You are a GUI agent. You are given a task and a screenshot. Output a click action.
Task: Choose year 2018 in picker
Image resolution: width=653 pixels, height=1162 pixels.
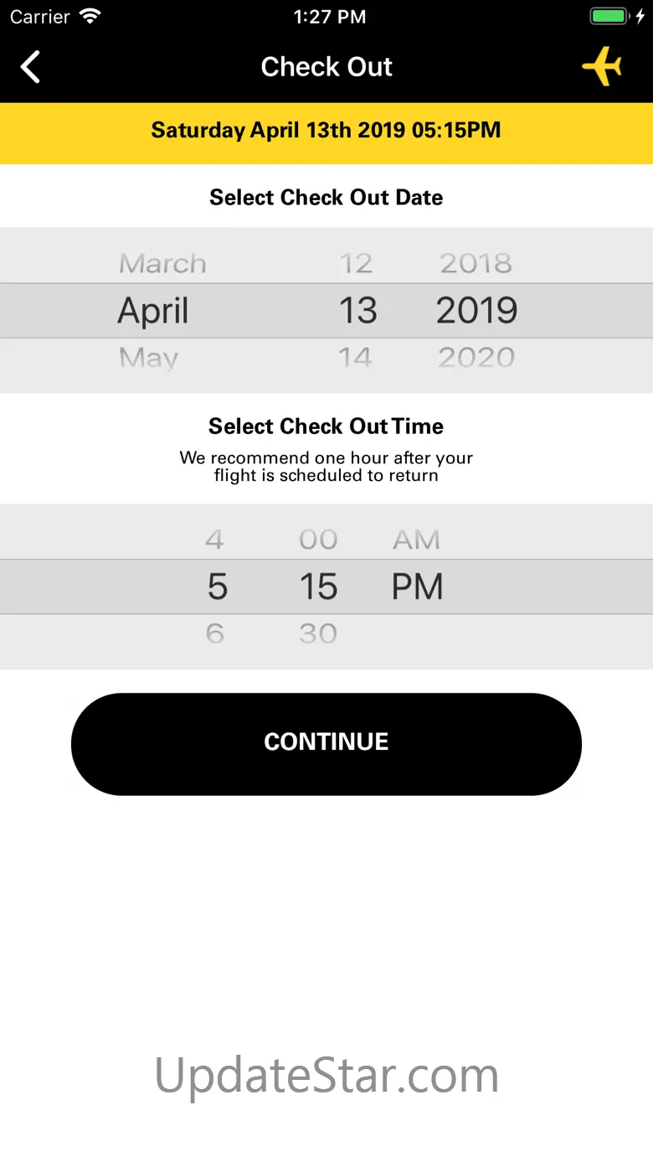point(476,263)
